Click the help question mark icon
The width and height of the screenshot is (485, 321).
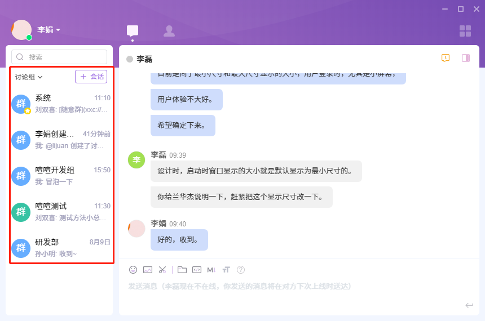pos(241,270)
